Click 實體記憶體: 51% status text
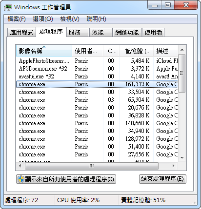 pos(143,200)
